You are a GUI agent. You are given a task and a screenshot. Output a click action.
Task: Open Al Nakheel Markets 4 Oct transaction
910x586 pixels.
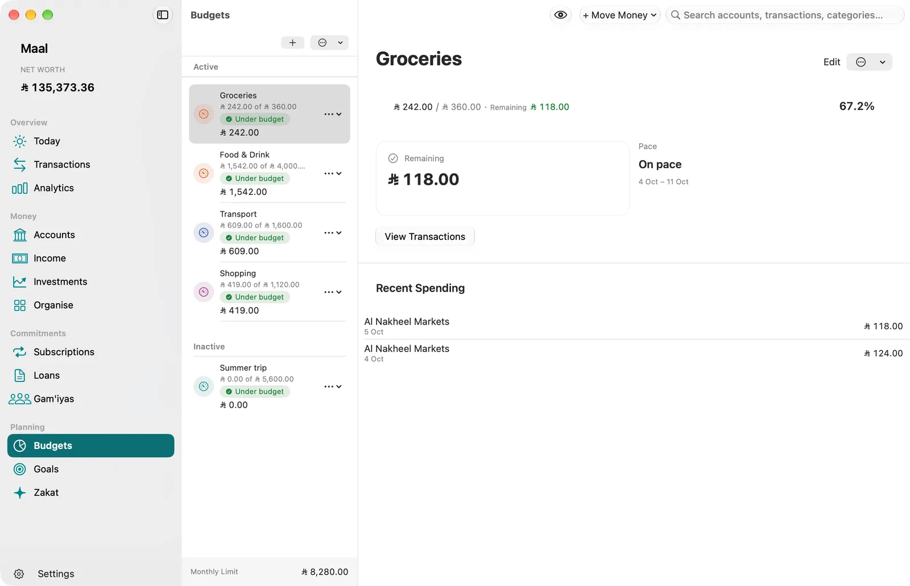634,353
